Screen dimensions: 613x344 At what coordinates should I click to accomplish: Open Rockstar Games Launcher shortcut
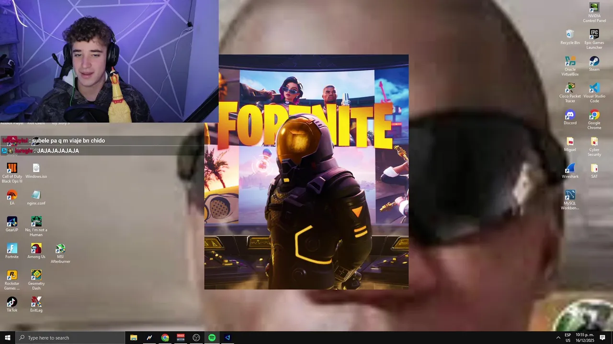coord(12,280)
